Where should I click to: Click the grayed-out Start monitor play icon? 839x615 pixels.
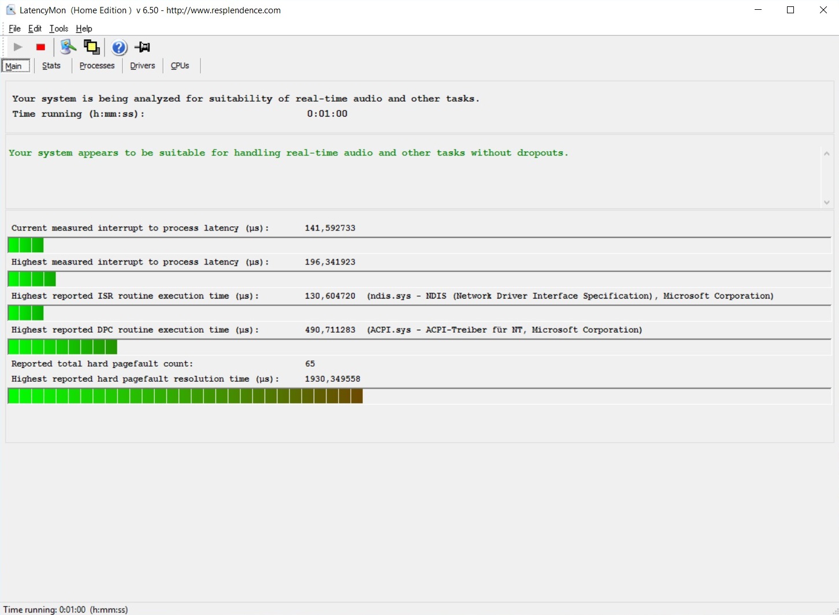coord(18,47)
